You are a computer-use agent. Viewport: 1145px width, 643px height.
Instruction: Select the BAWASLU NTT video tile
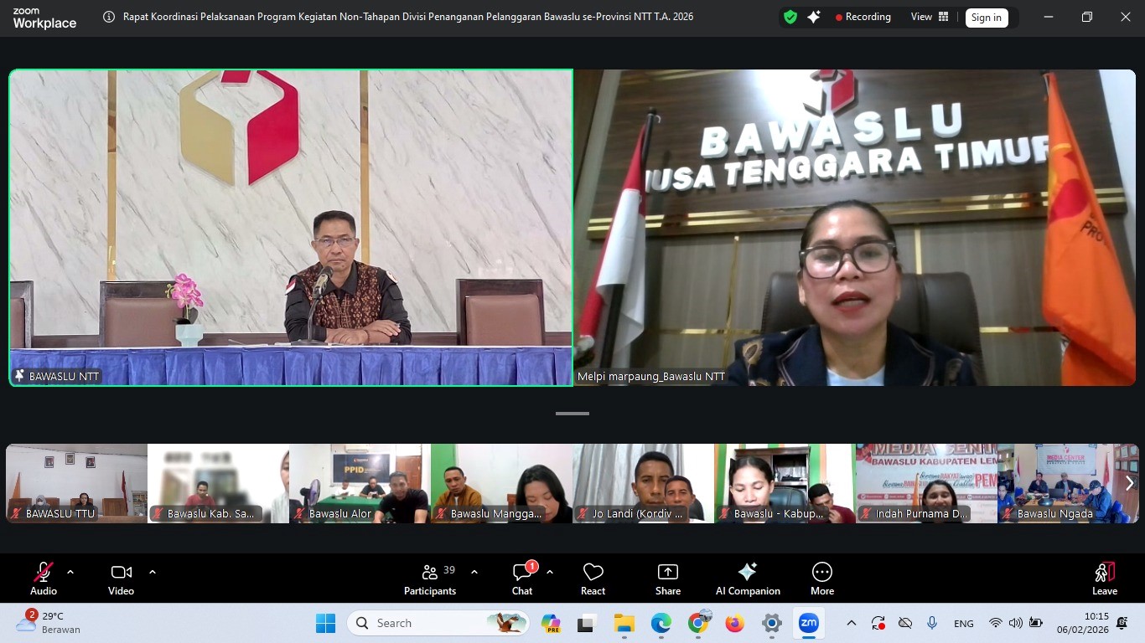tap(291, 228)
